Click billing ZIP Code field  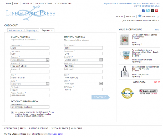click(30, 90)
